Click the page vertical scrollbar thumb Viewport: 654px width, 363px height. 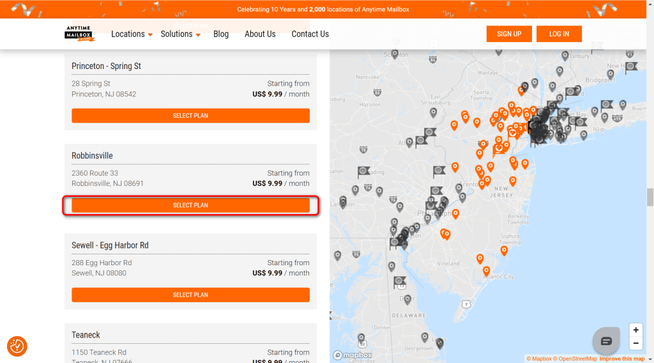(x=650, y=197)
